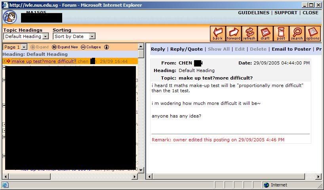This screenshot has width=324, height=190.
Task: Open GUIDELINES in the top menu
Action: (x=253, y=13)
